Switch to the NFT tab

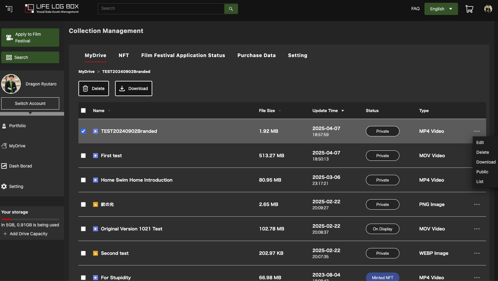[x=124, y=55]
